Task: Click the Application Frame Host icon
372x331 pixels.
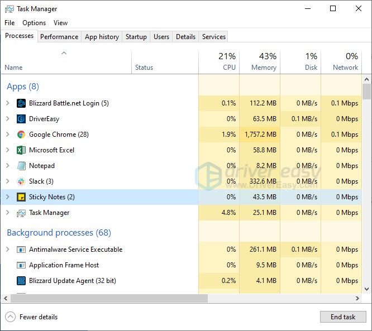Action: [21, 265]
